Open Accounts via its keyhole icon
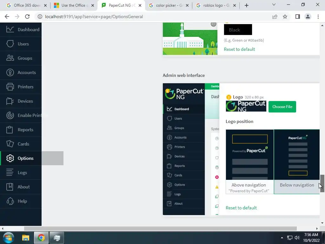Image resolution: width=325 pixels, height=244 pixels. [10, 72]
